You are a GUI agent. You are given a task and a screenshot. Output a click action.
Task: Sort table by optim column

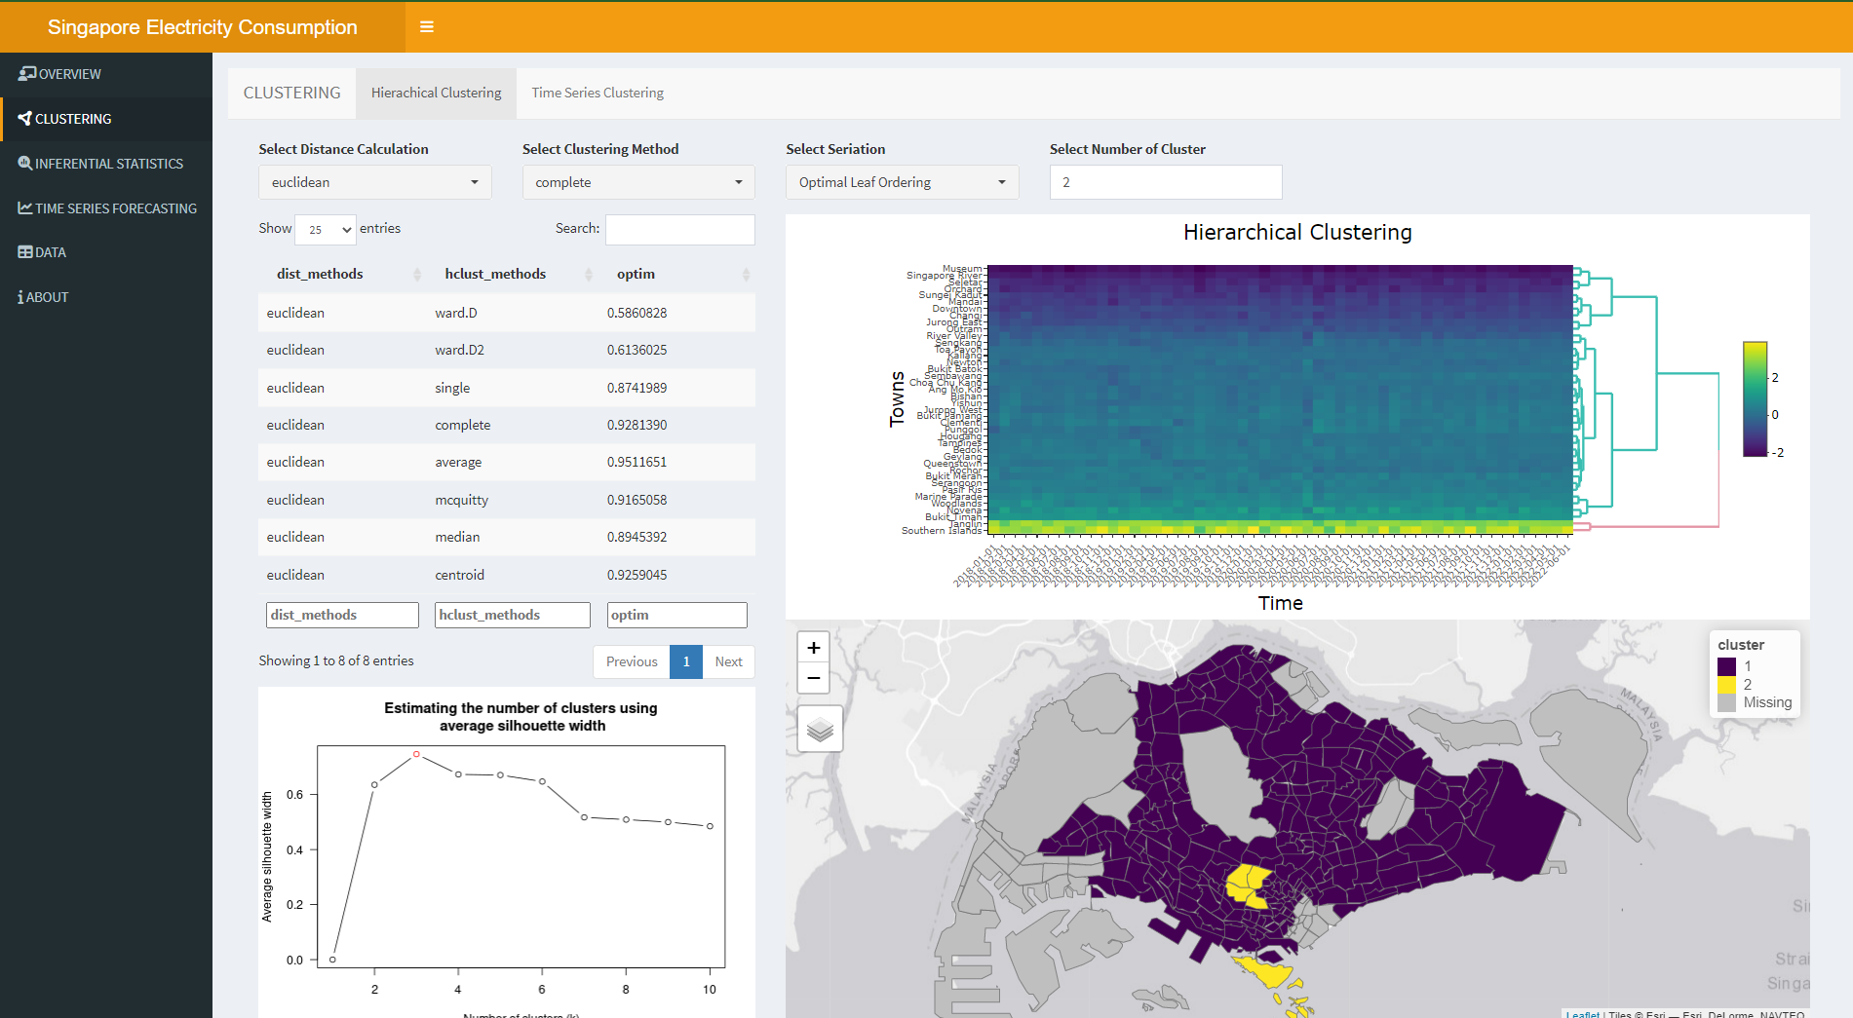point(636,275)
